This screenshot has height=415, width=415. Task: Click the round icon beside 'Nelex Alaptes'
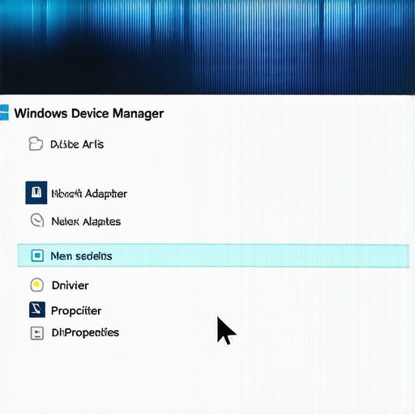[37, 220]
